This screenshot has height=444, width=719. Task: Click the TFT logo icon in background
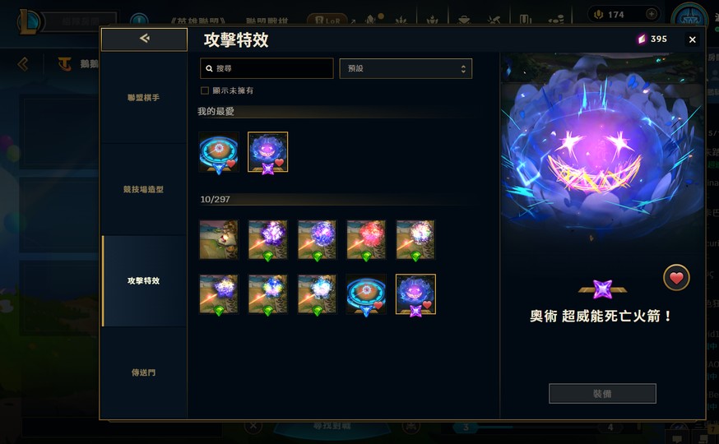(65, 64)
